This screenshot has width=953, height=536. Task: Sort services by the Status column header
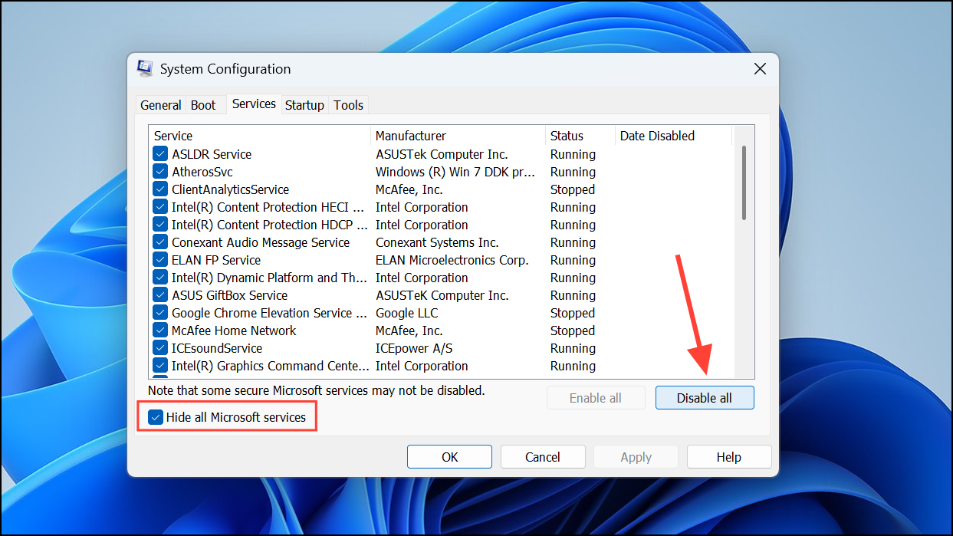coord(567,135)
